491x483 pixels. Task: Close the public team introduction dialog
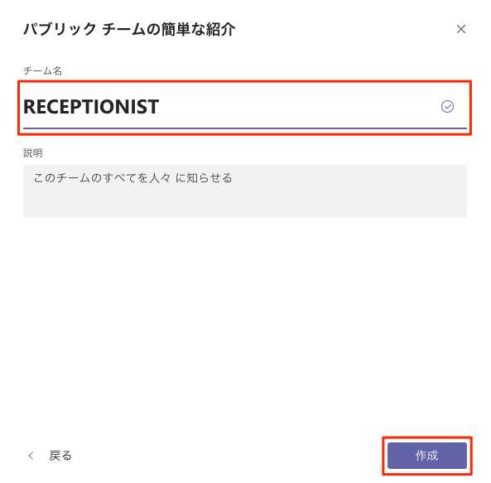(x=460, y=29)
